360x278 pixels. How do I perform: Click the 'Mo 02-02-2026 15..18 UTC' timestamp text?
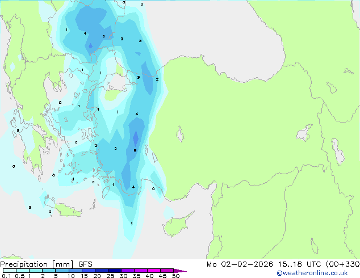(264, 264)
